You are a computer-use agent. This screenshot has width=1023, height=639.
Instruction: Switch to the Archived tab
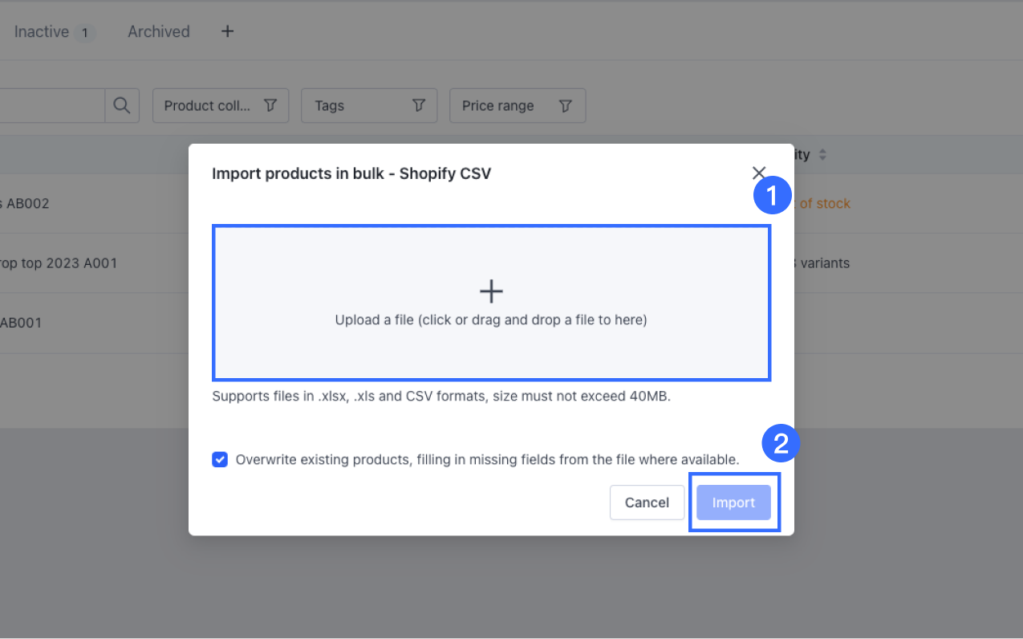pos(159,32)
